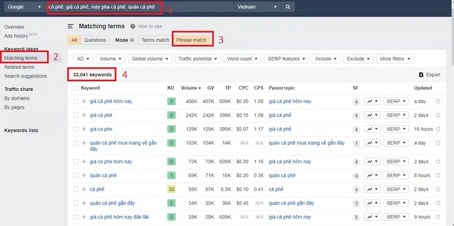The height and width of the screenshot is (226, 454).
Task: Open Overview in the sidebar
Action: 14,27
